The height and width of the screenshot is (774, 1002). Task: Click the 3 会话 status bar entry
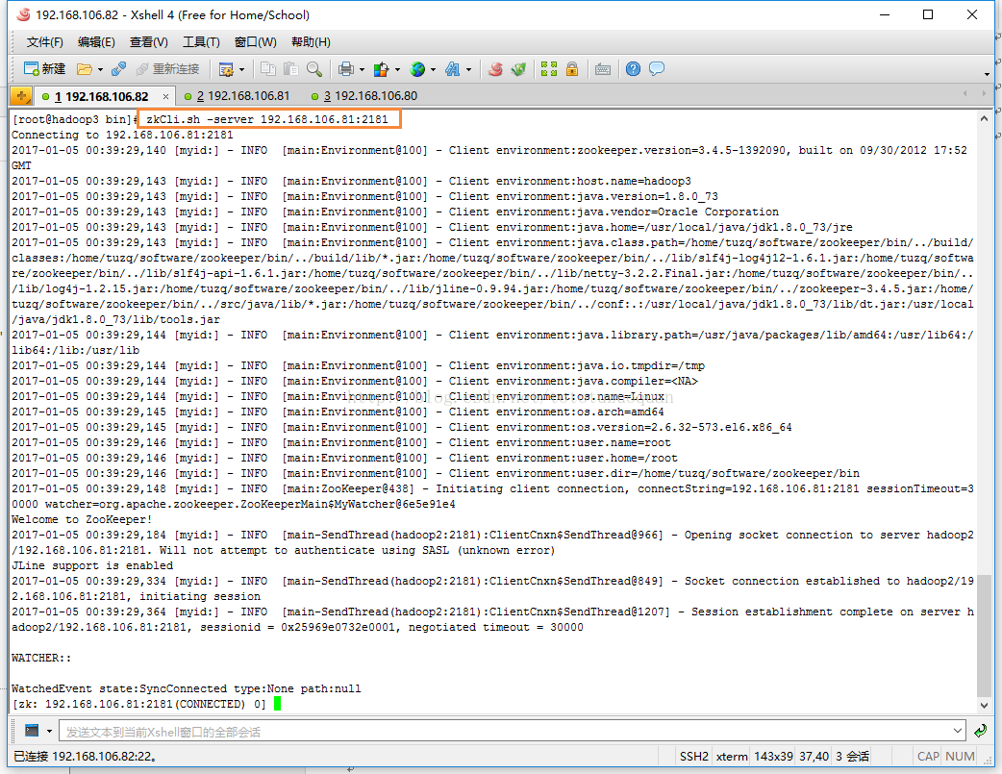click(x=852, y=757)
